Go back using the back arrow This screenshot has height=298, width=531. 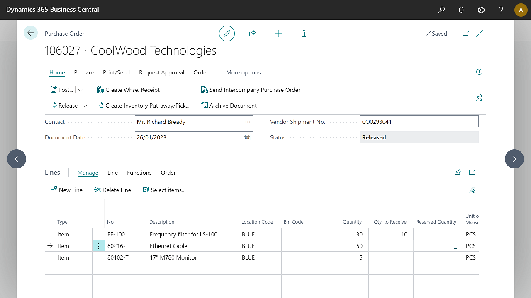[31, 33]
